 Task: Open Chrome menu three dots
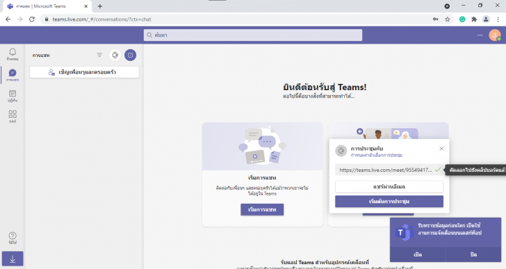[x=498, y=19]
